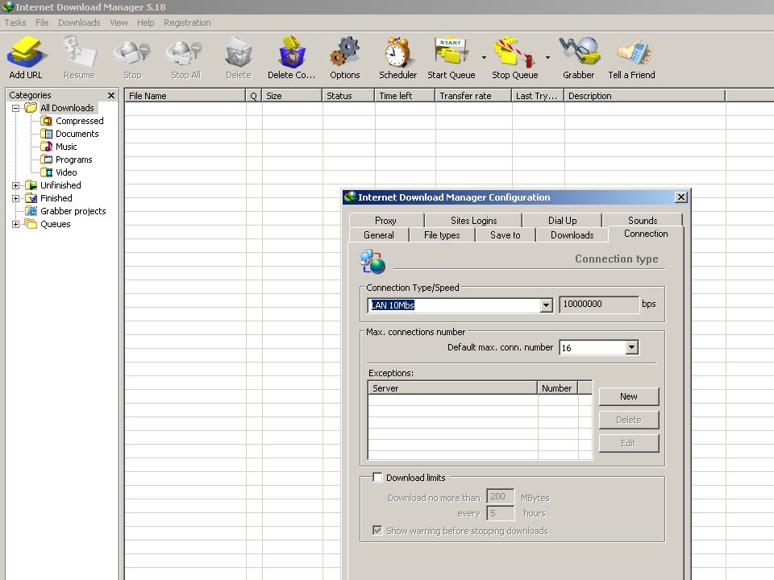Expand the Unfinished tree node
The image size is (774, 580).
click(16, 185)
